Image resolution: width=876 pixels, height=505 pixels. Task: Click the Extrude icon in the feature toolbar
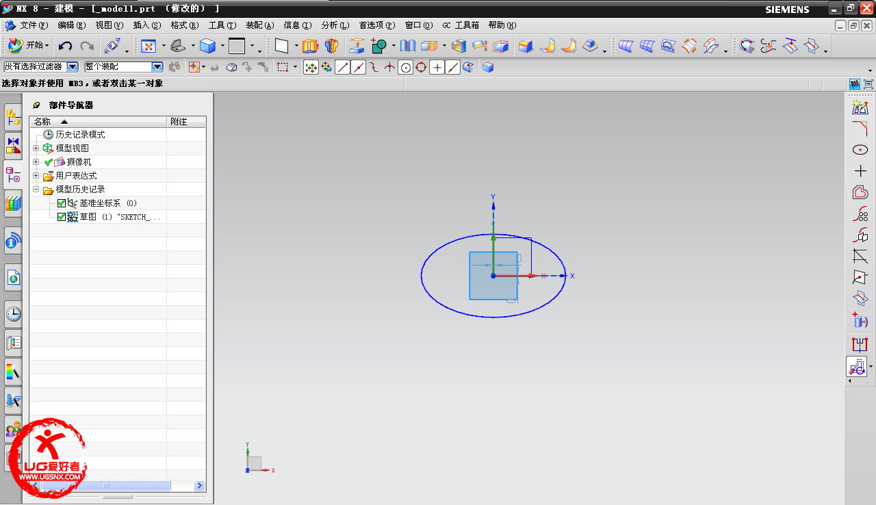(310, 46)
